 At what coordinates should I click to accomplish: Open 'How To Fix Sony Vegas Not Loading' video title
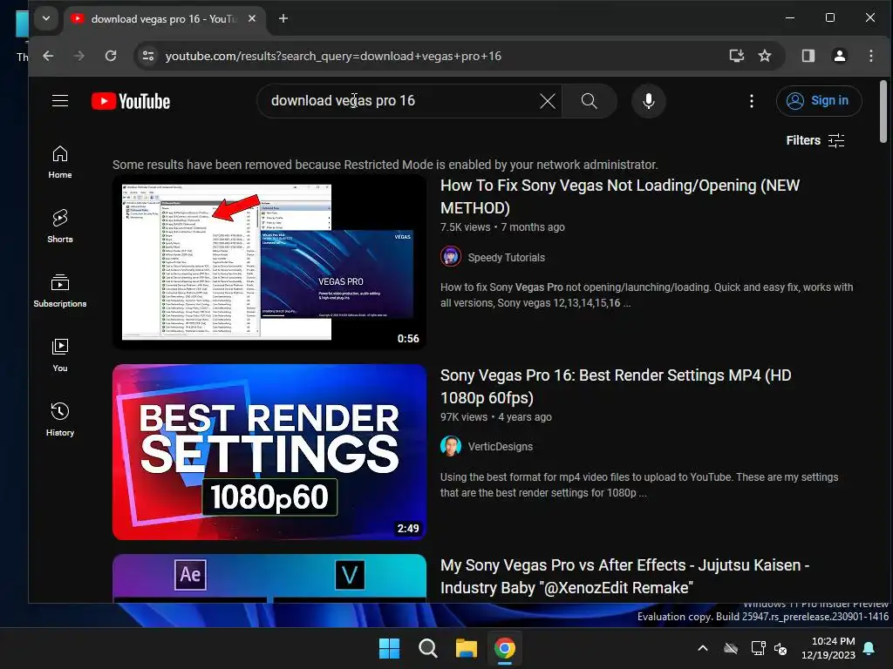620,197
